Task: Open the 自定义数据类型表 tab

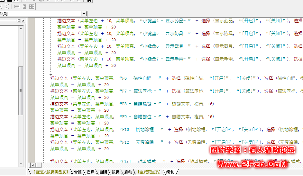Action: (50, 172)
